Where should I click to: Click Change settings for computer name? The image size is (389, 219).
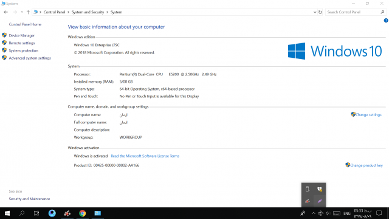(x=368, y=115)
